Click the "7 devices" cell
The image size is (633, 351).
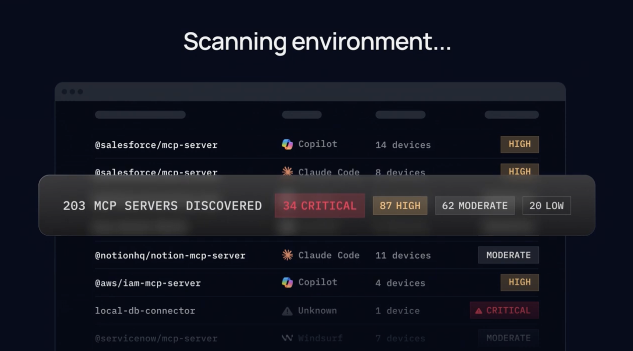(400, 338)
